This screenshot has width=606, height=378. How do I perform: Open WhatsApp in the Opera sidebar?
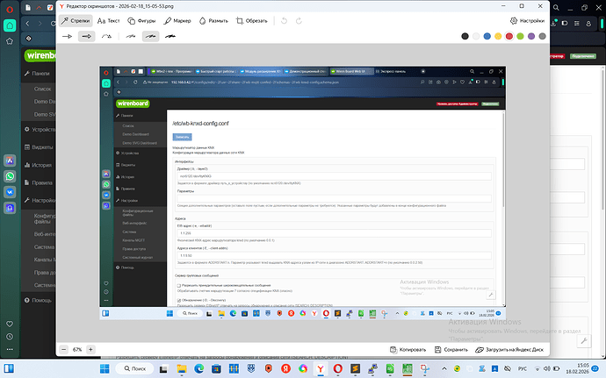click(x=10, y=176)
